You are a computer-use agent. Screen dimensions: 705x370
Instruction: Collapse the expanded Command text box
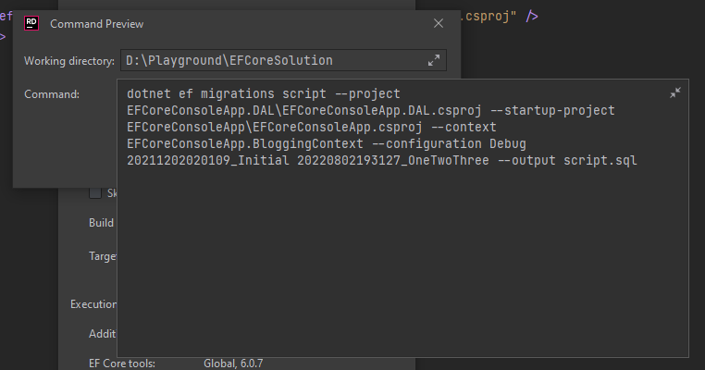(675, 92)
